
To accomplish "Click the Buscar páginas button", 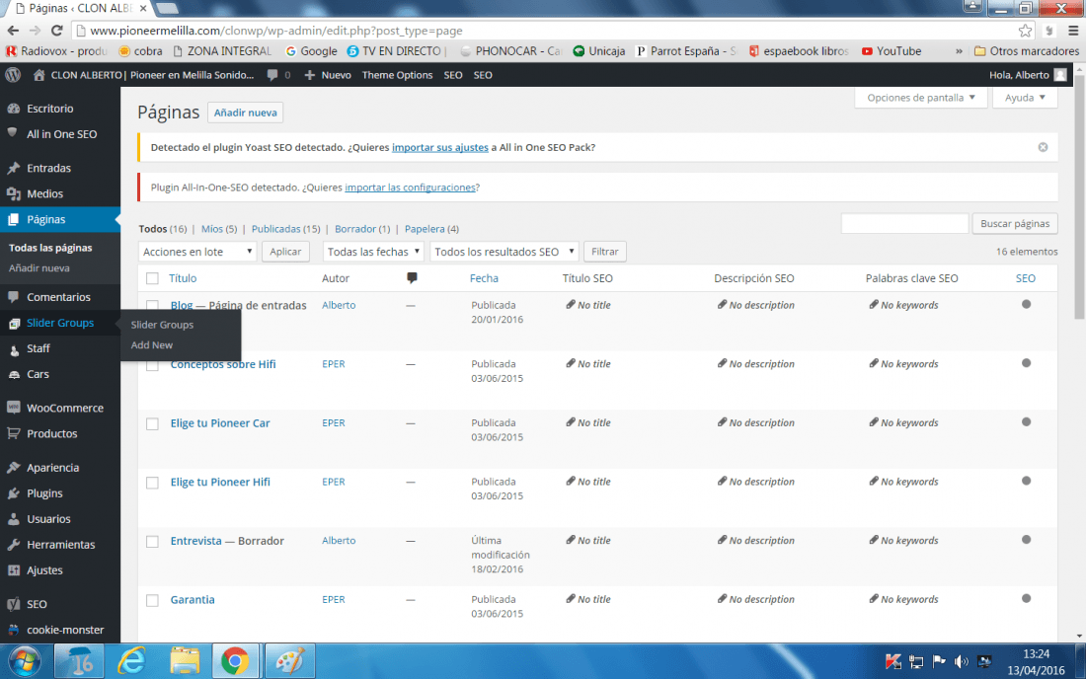I will 1015,223.
